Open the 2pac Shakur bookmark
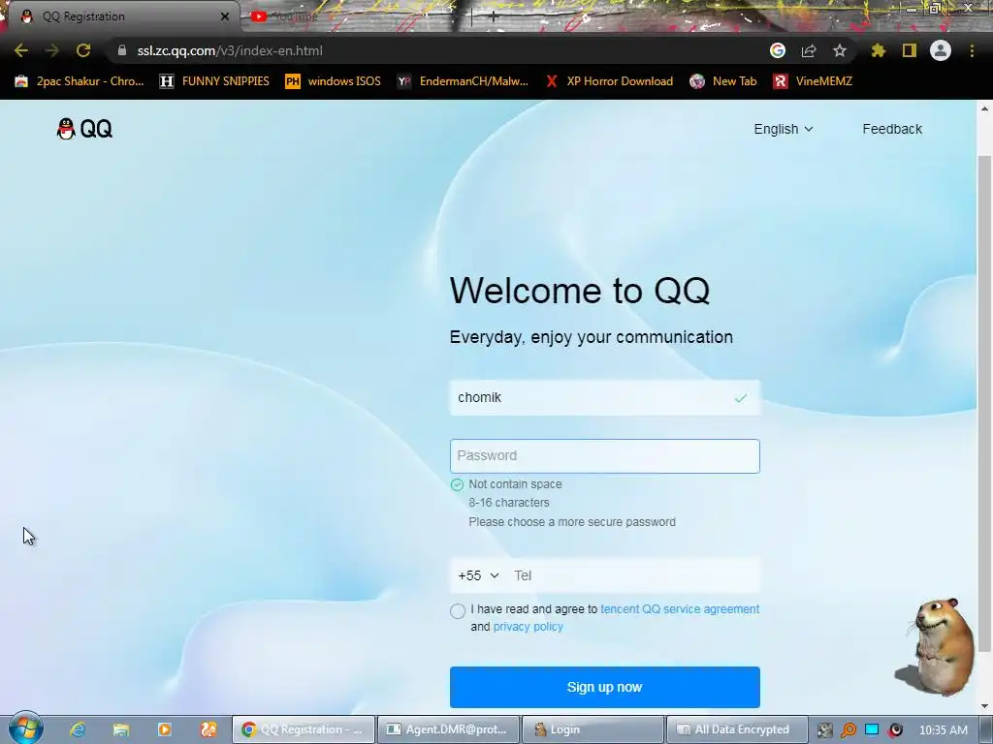993x744 pixels. pos(80,81)
